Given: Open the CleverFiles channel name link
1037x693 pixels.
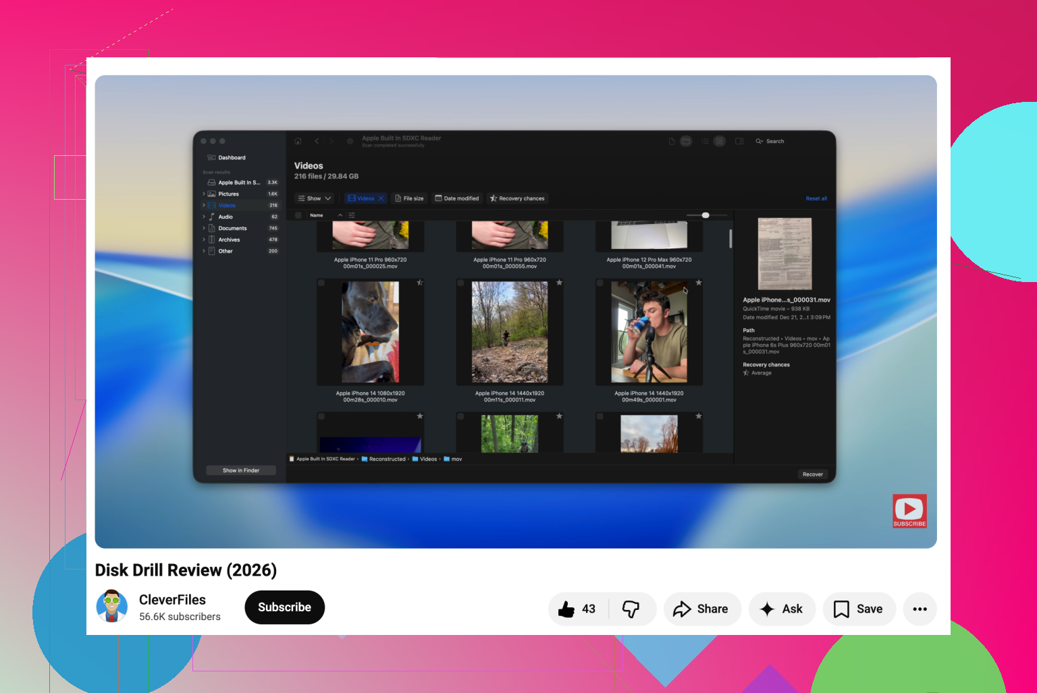Looking at the screenshot, I should point(172,600).
